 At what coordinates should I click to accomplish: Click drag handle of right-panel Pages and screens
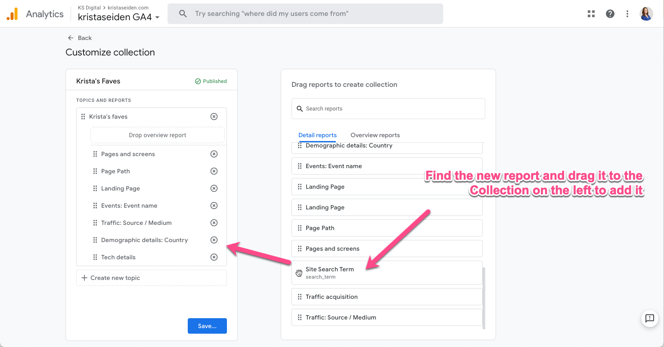pyautogui.click(x=300, y=249)
